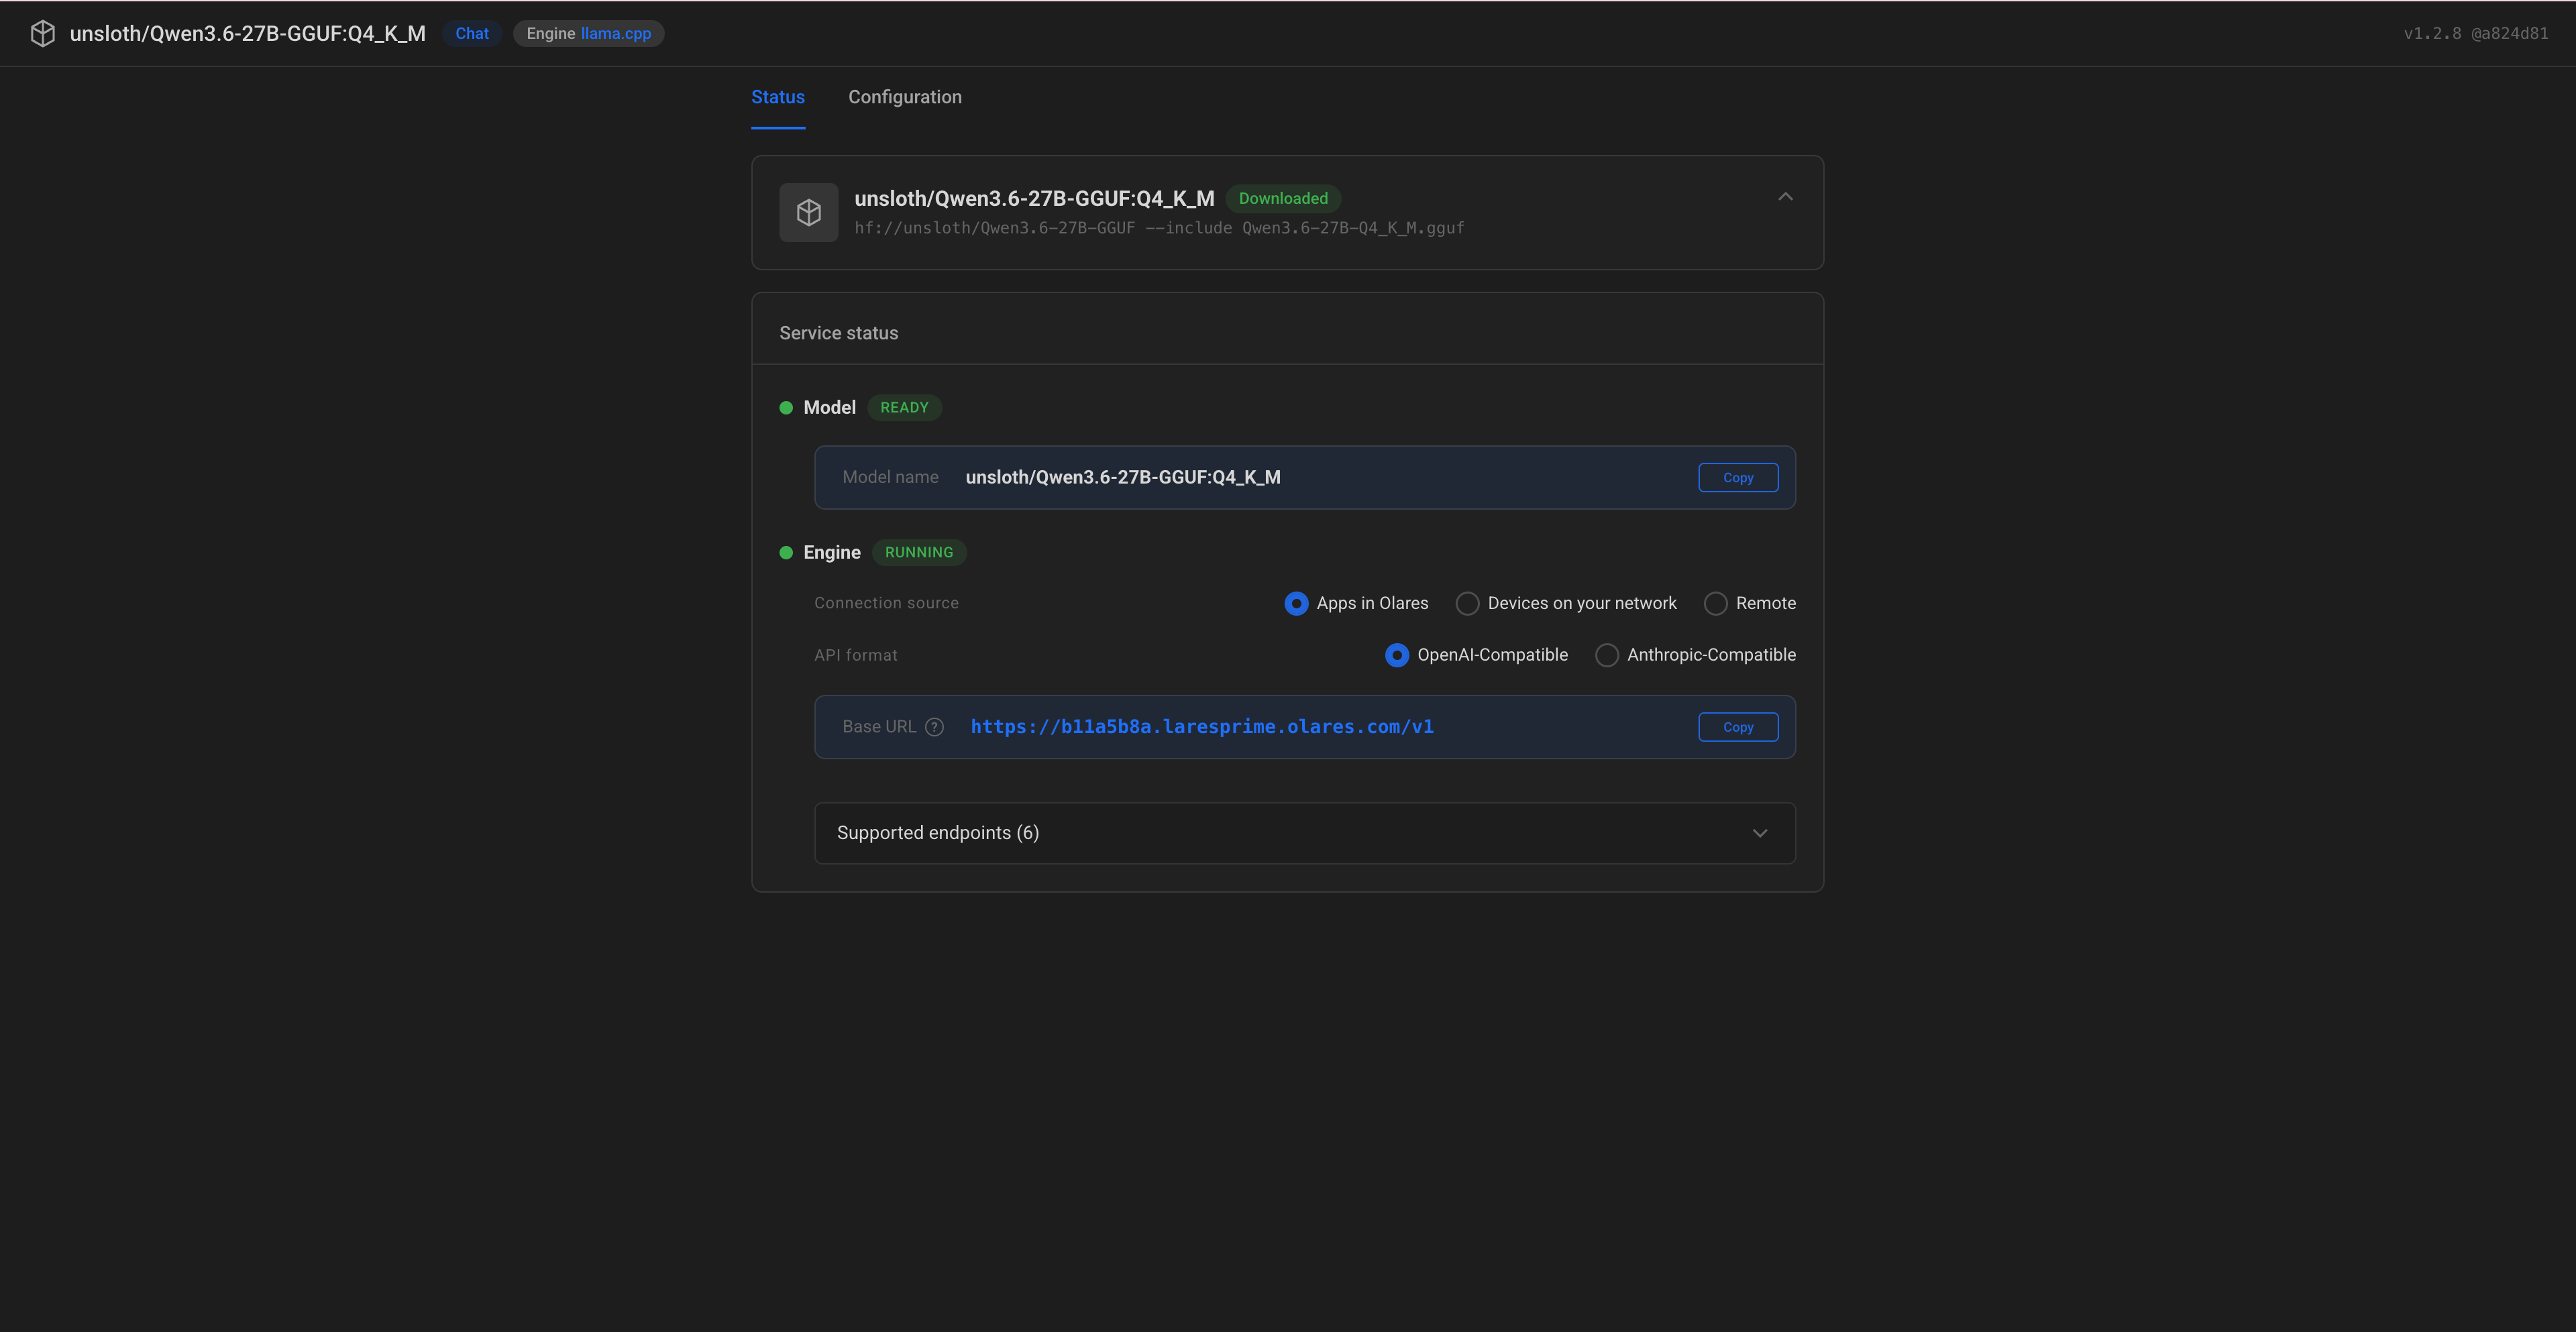The image size is (2576, 1332).
Task: Switch to Anthropic-Compatible API format
Action: coord(1606,655)
